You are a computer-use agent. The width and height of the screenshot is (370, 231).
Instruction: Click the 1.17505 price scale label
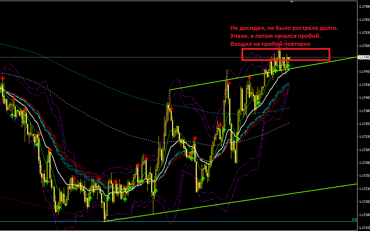(364, 46)
